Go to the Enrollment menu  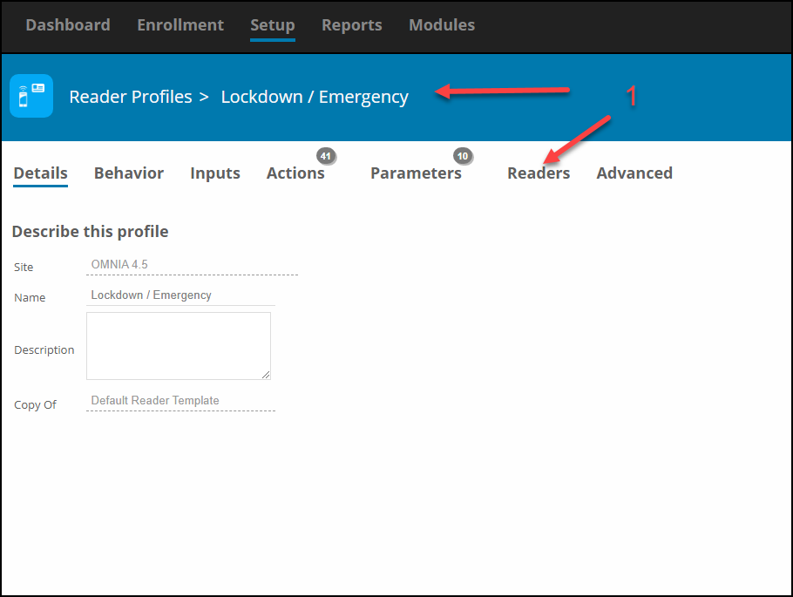point(180,24)
